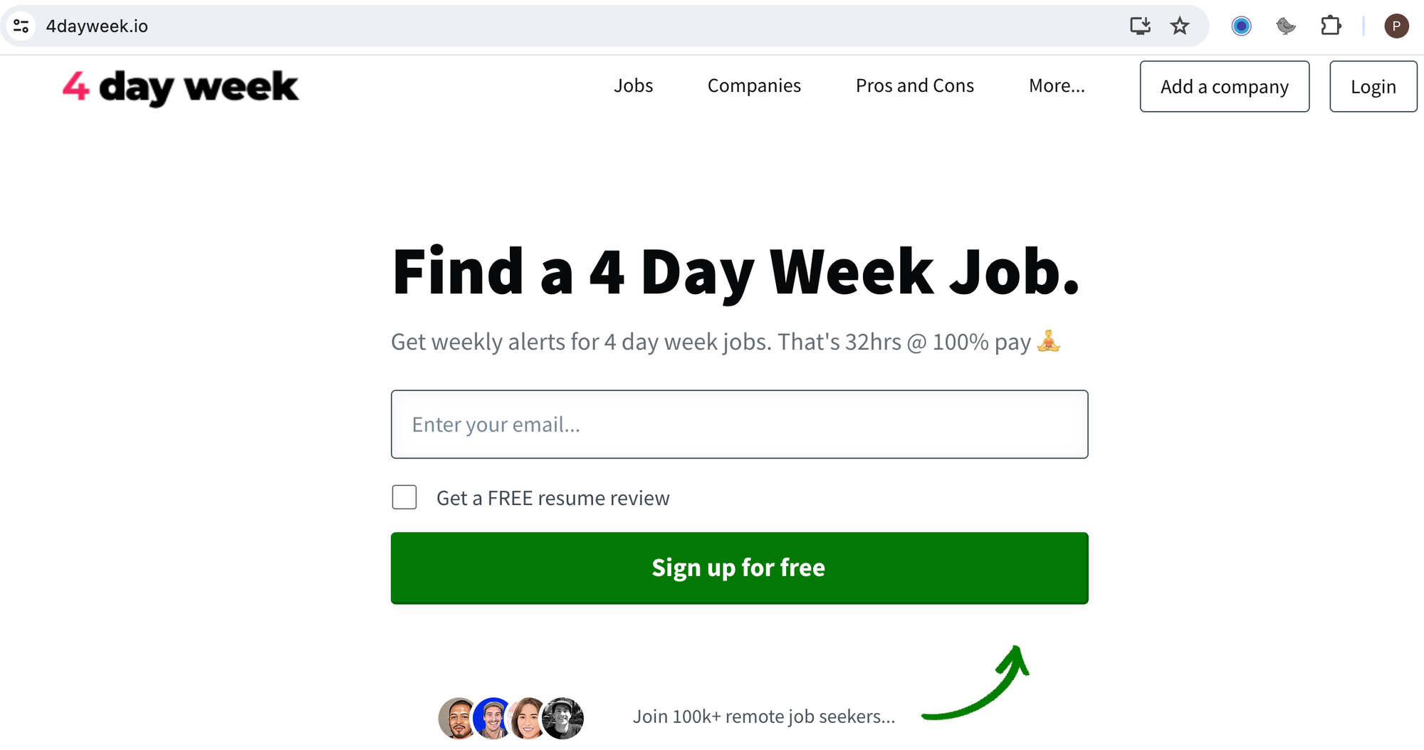The image size is (1424, 750).
Task: Enable the Get a FREE resume review checkbox
Action: point(404,497)
